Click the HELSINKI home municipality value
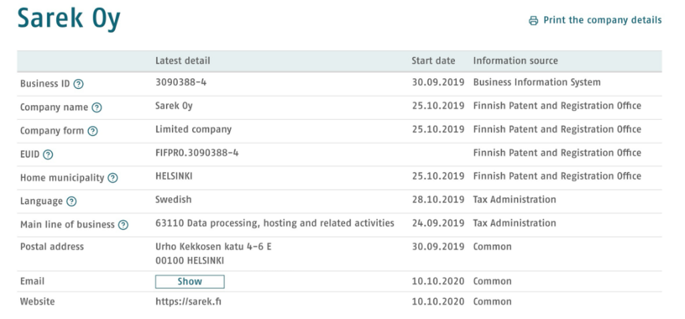685x319 pixels. click(174, 176)
